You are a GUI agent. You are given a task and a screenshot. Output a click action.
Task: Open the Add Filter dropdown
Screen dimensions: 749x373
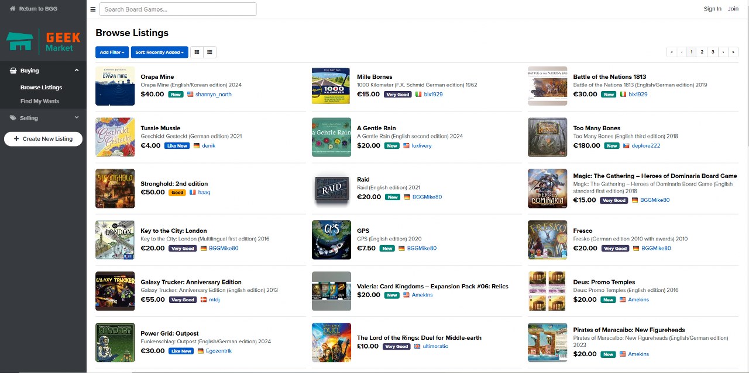tap(112, 53)
